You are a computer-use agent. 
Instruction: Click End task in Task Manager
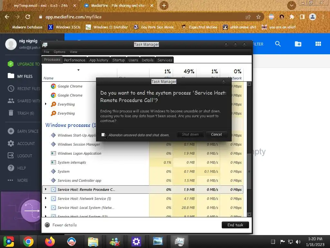tap(235, 225)
